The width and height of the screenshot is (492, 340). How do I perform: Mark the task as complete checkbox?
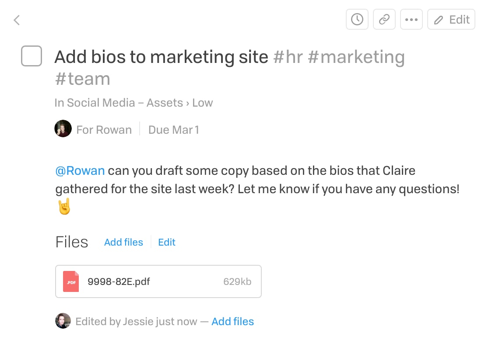pos(32,56)
